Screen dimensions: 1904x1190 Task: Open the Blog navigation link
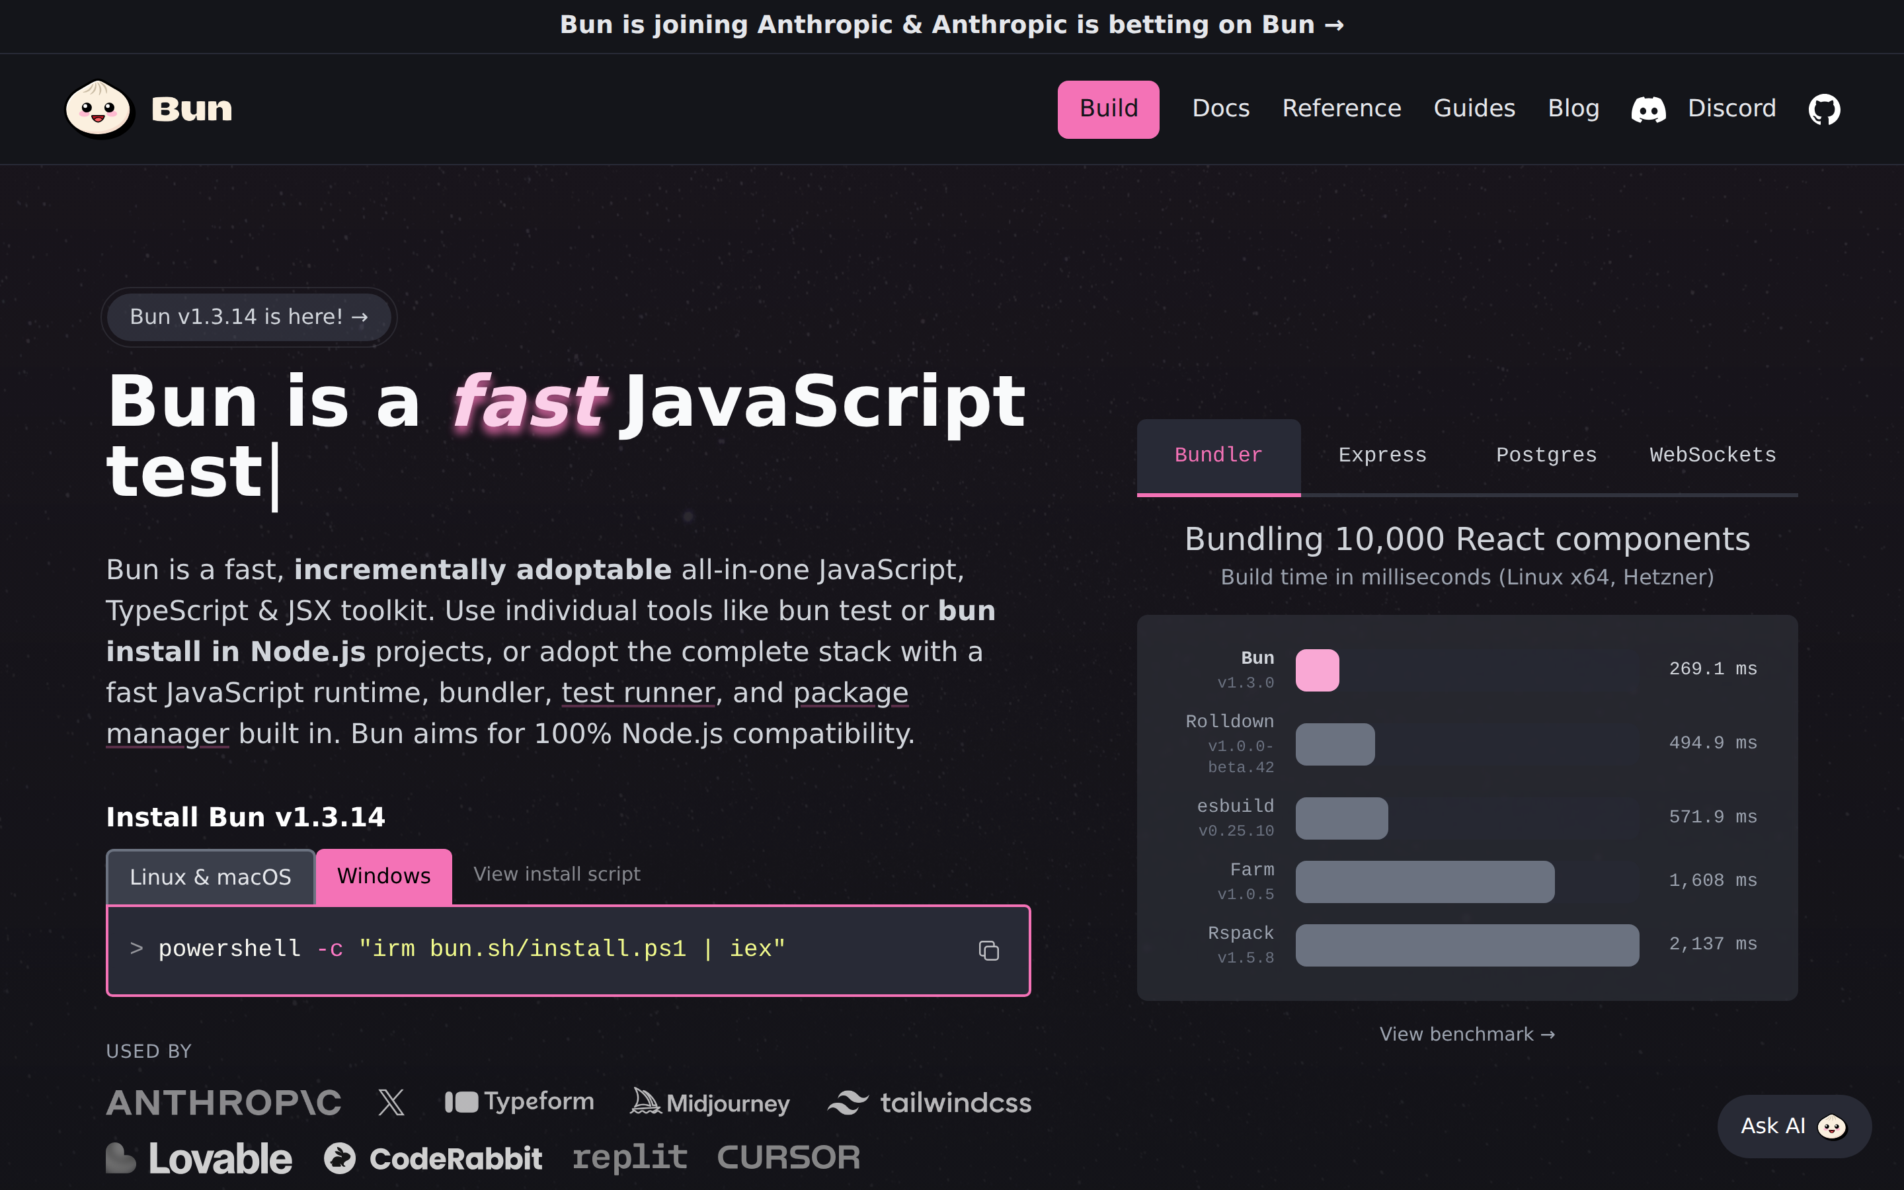tap(1573, 108)
